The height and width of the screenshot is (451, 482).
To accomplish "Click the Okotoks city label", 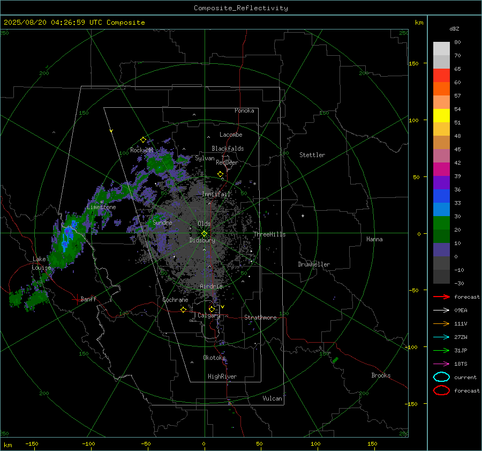I will (214, 358).
